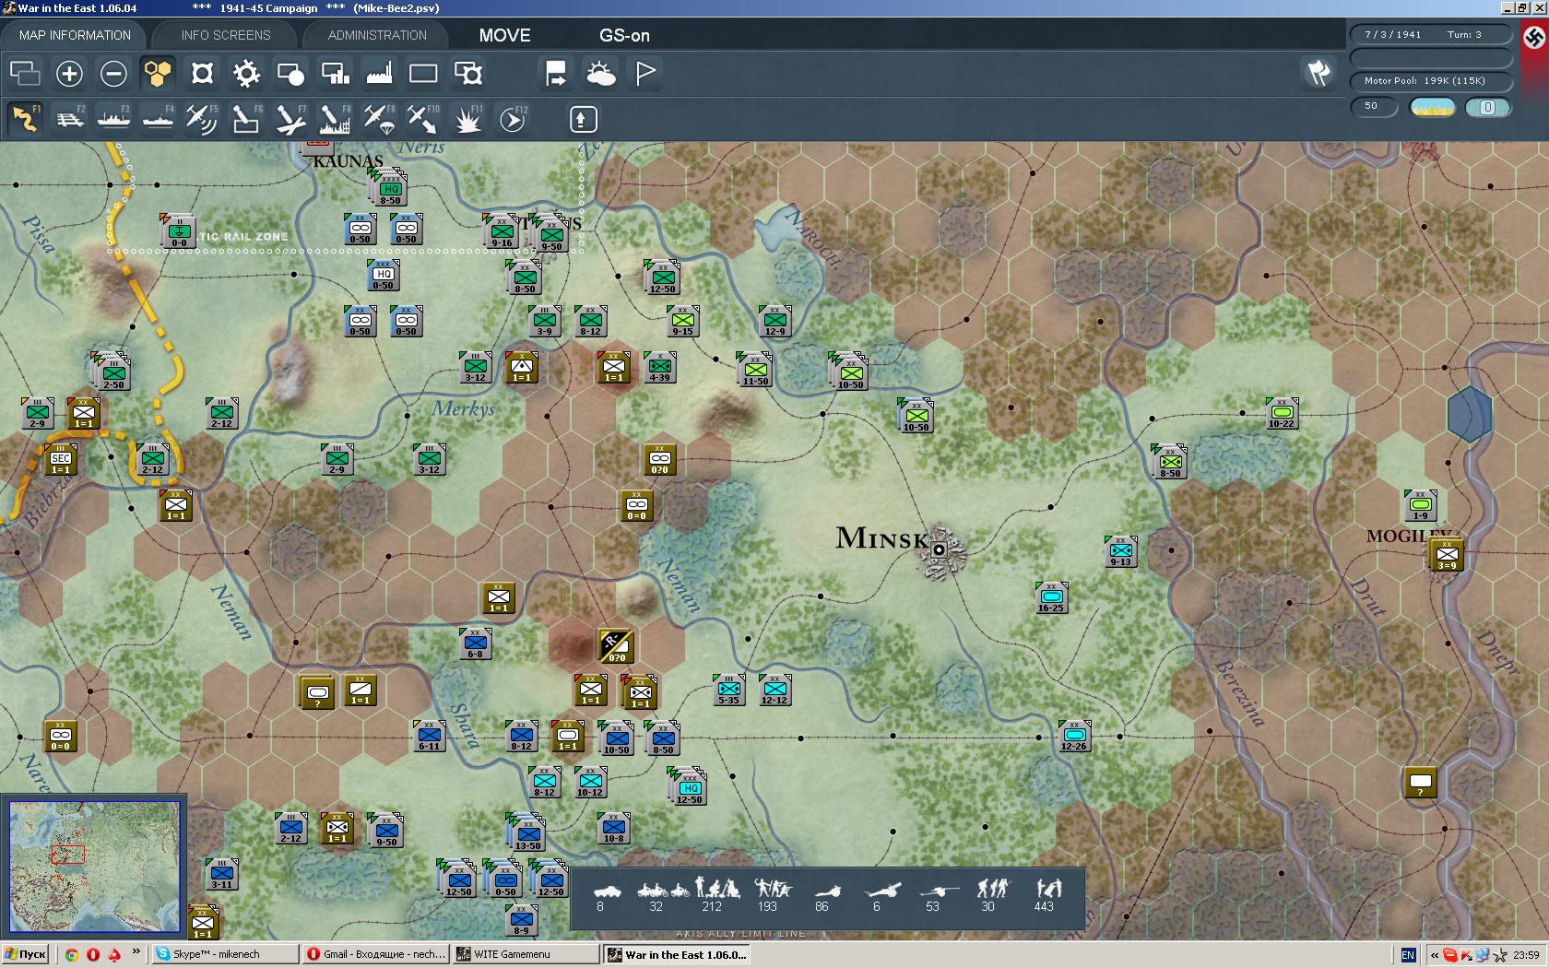Click the pennant flag icon

point(645,73)
